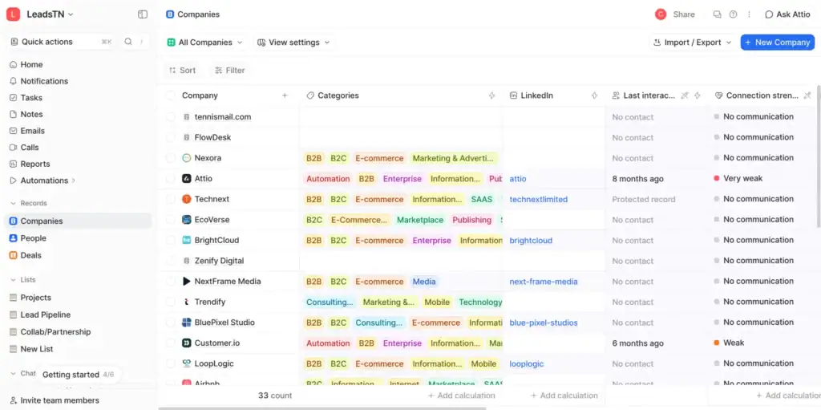This screenshot has height=410, width=821.
Task: Check the tennismail.com row checkbox
Action: pyautogui.click(x=171, y=117)
